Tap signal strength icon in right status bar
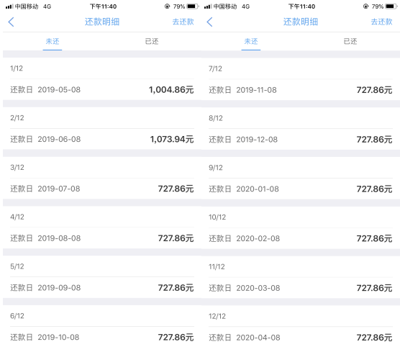Screen dimensions: 400x347 click(x=208, y=6)
